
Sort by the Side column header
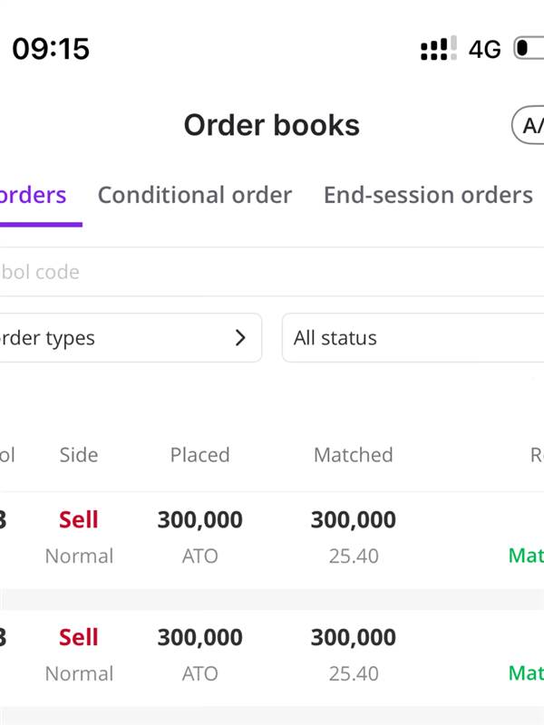coord(79,455)
